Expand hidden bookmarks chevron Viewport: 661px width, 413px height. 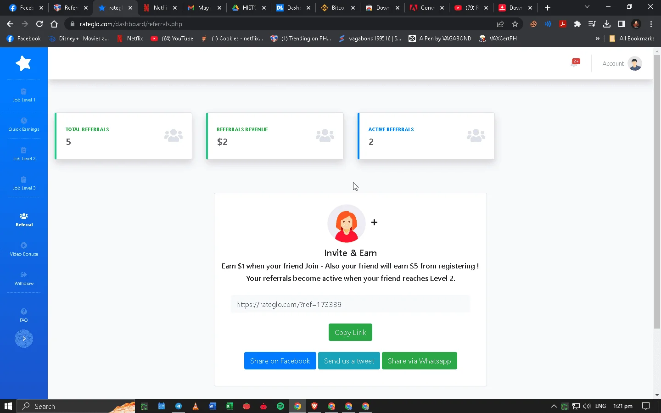[x=597, y=39]
